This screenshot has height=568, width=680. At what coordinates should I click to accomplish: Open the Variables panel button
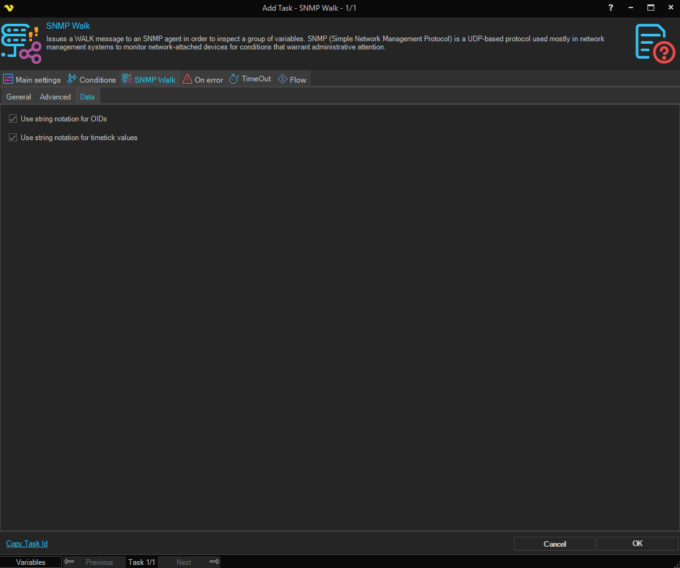click(31, 562)
